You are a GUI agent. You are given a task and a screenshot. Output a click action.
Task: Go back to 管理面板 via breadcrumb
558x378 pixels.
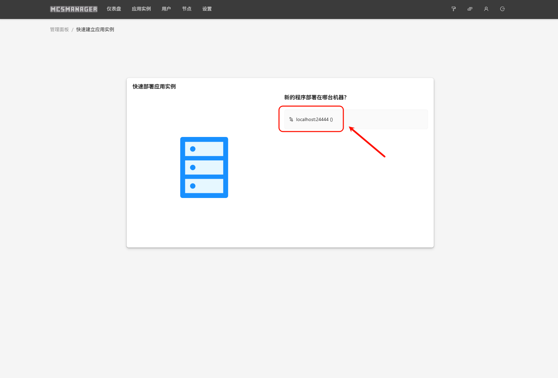(59, 29)
